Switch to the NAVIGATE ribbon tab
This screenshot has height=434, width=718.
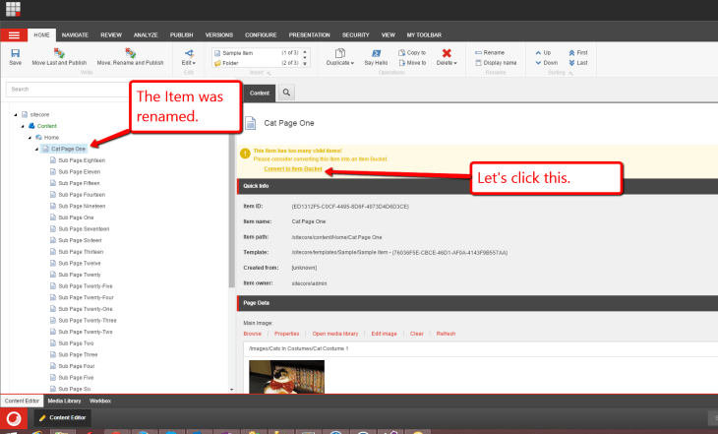(x=75, y=34)
